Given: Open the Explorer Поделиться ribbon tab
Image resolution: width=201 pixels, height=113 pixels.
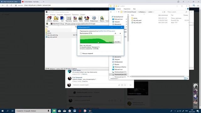Looking at the screenshot, I should pyautogui.click(x=127, y=9).
